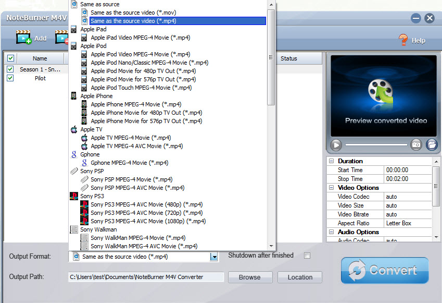Click Sony PSP category icon
Screen dimensions: 442x303
click(x=74, y=171)
